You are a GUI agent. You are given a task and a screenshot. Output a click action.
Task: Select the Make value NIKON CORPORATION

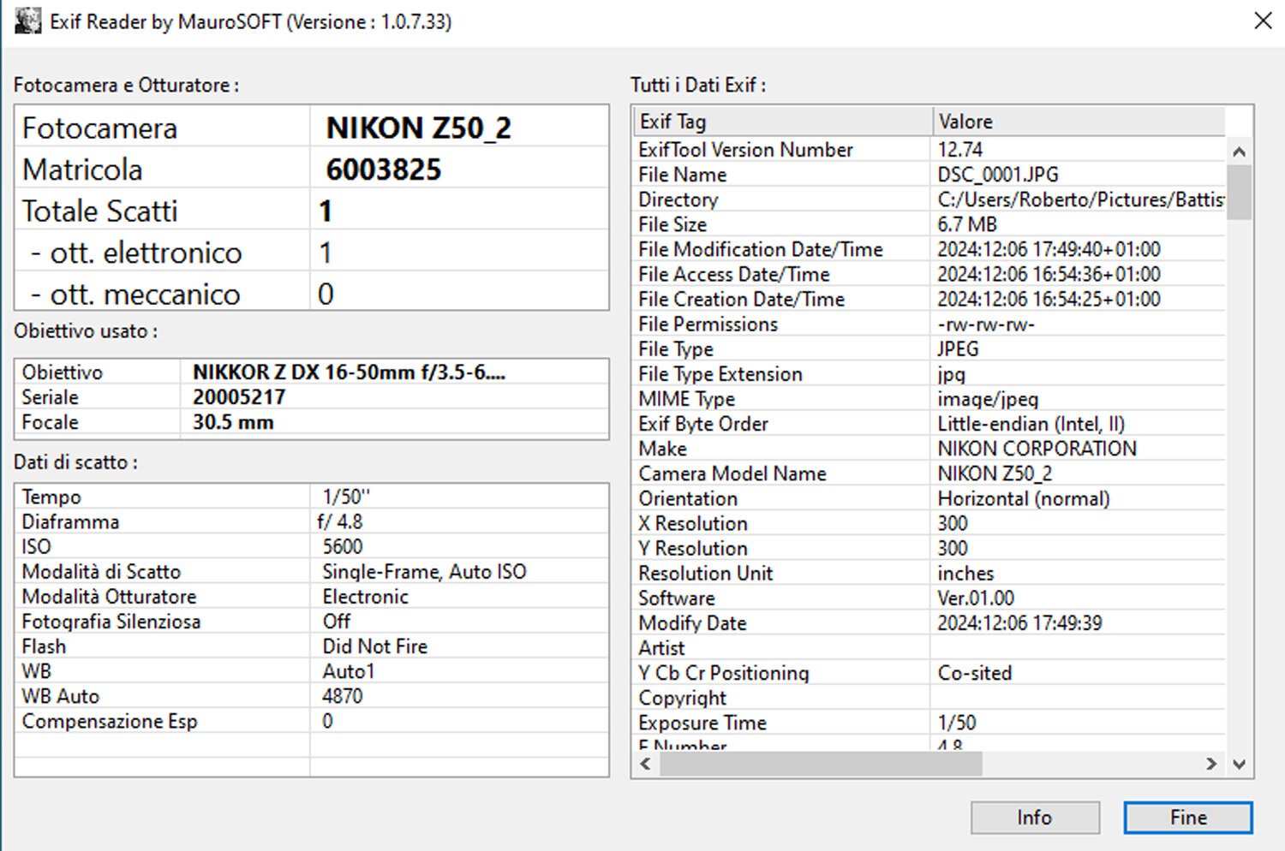(1037, 449)
